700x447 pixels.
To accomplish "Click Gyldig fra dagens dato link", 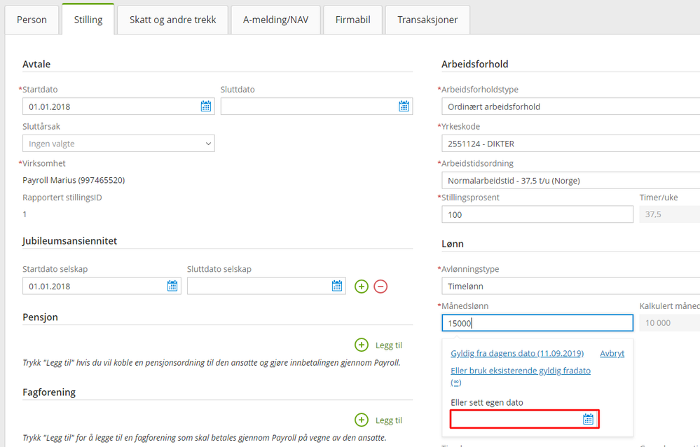I will [517, 353].
